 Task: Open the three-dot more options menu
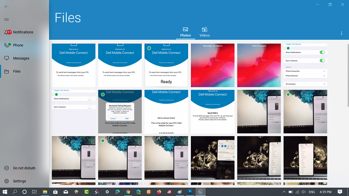pyautogui.click(x=341, y=33)
